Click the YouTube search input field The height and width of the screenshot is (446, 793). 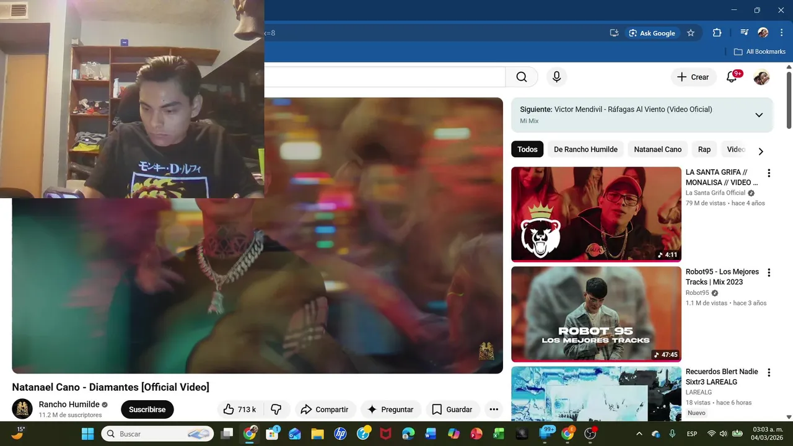[384, 77]
